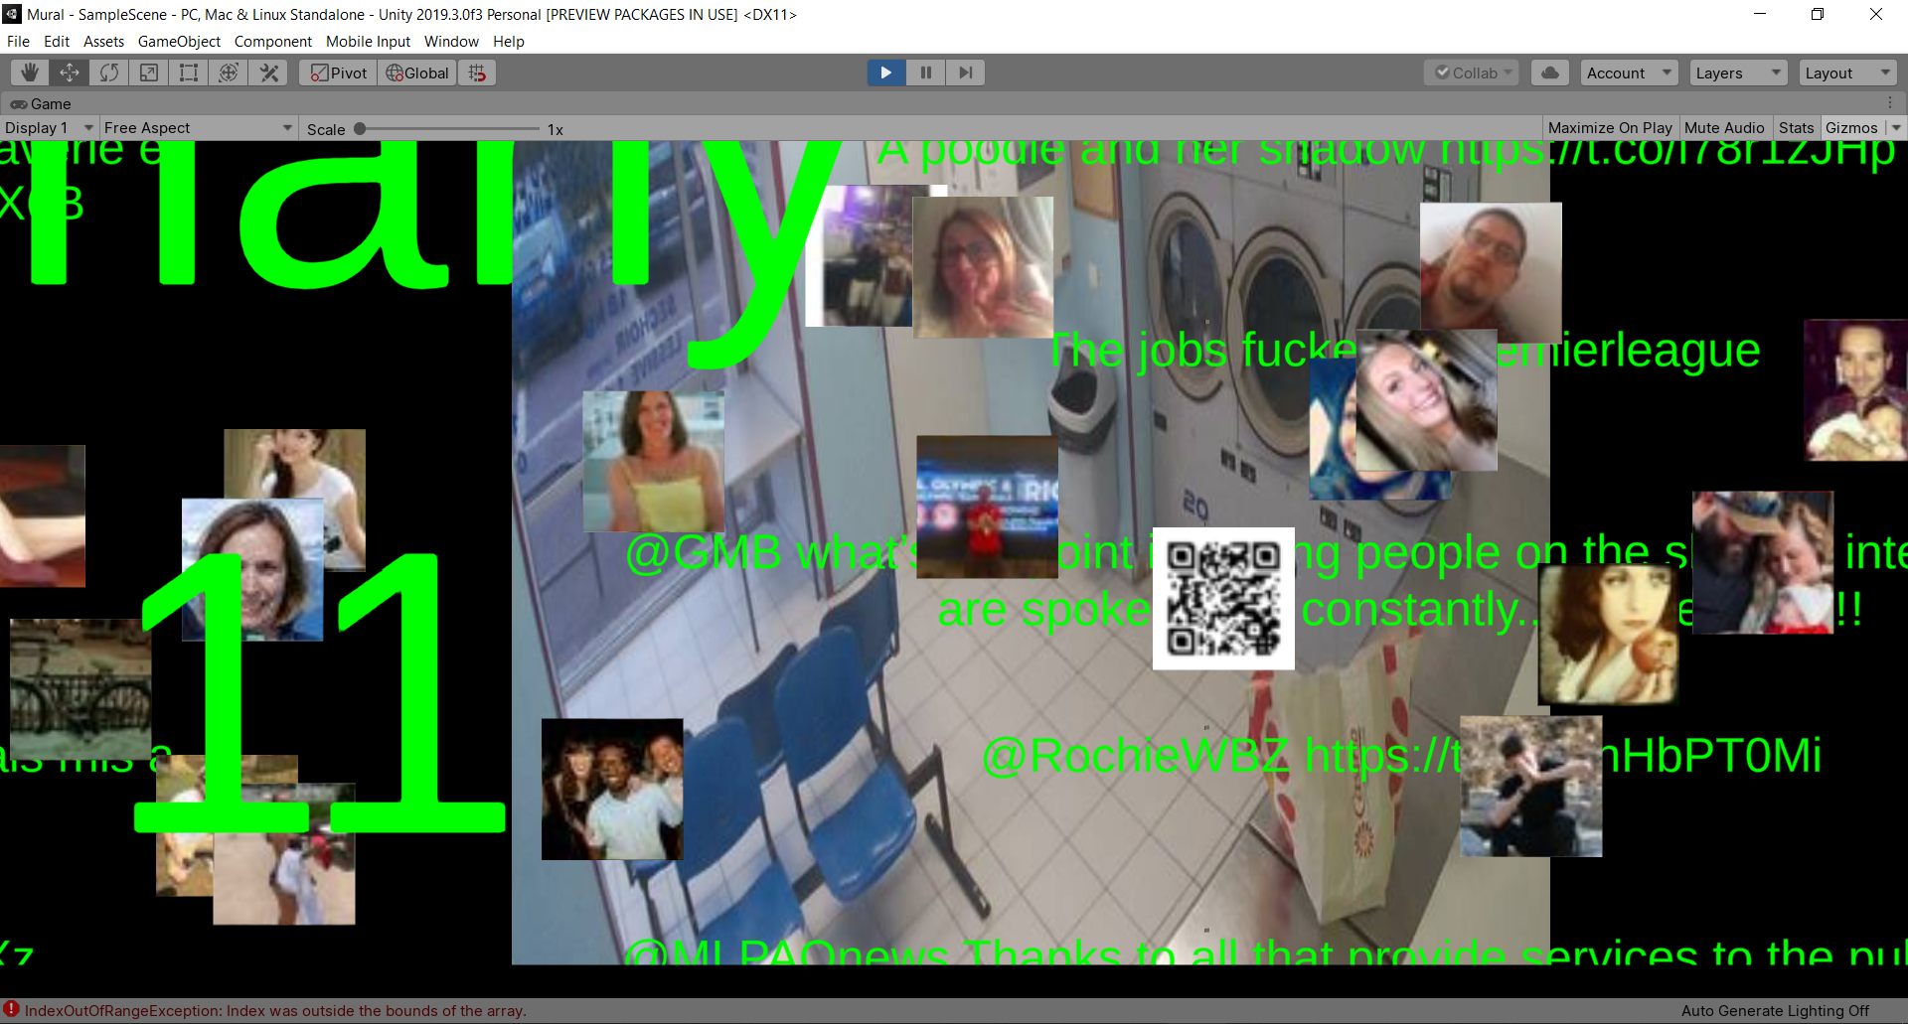
Task: Click the Stats button
Action: [1796, 128]
